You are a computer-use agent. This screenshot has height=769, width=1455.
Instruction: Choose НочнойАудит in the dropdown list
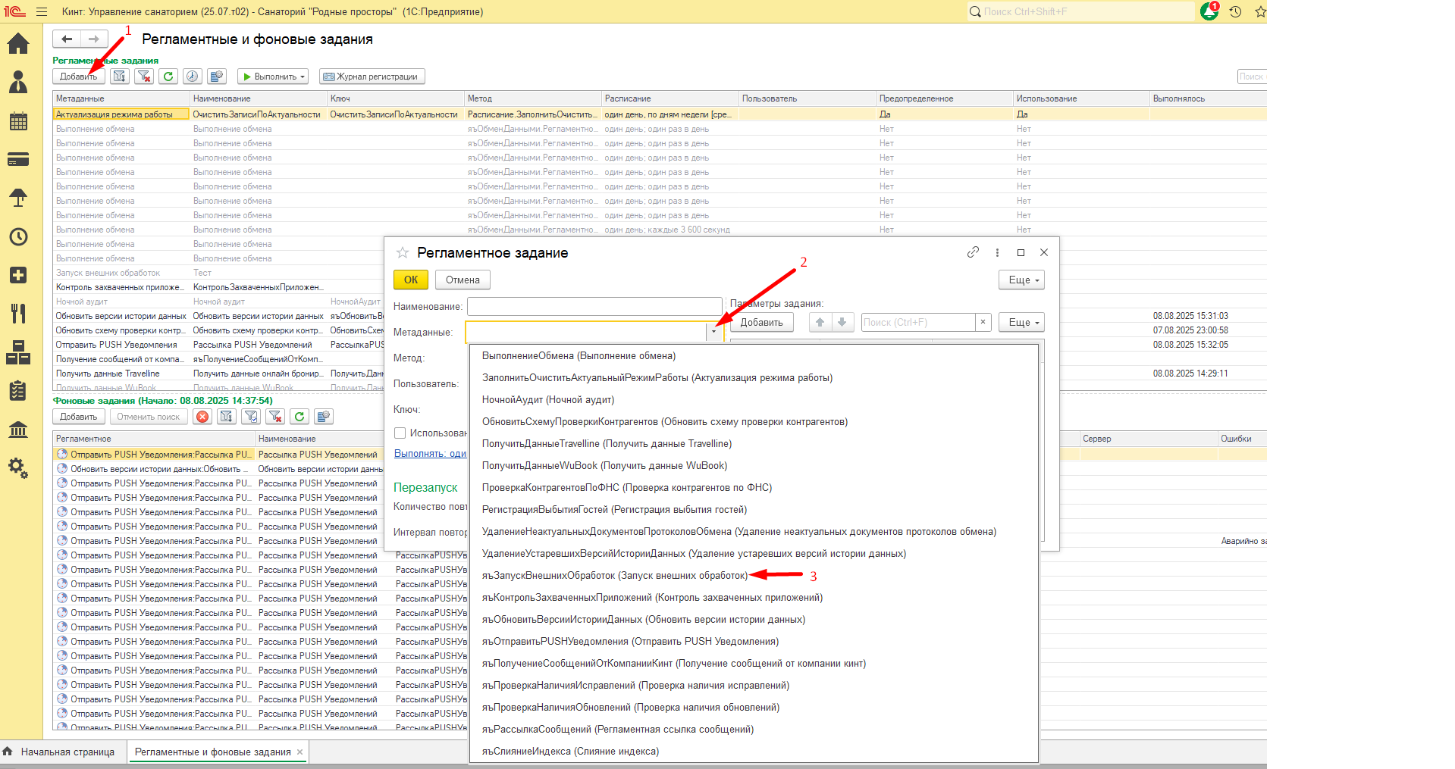[x=547, y=400]
